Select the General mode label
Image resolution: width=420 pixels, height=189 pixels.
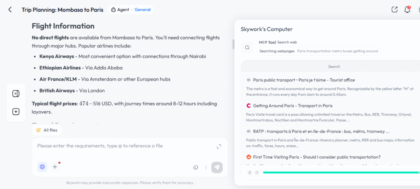[x=142, y=10]
